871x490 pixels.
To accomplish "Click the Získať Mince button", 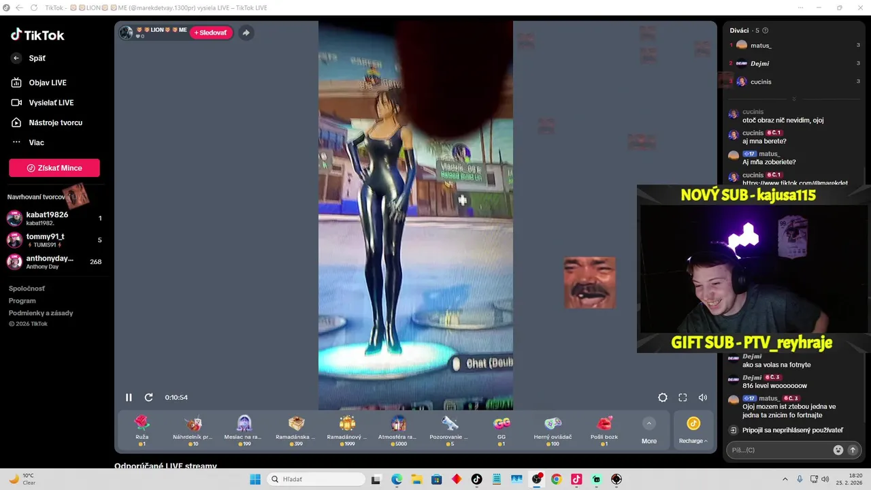I will (54, 168).
